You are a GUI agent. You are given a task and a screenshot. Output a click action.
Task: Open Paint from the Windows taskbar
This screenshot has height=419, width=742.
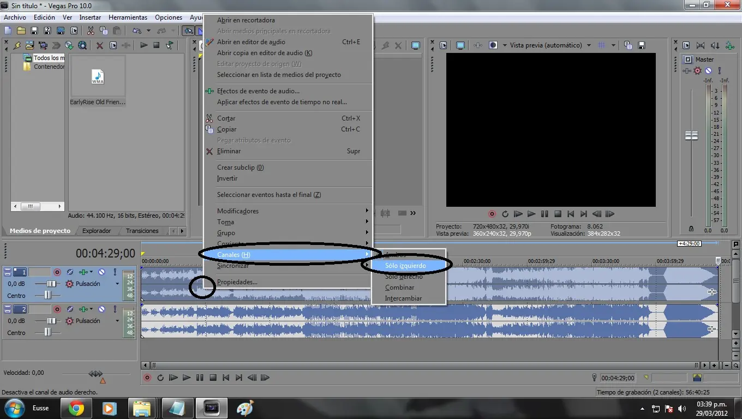(245, 408)
